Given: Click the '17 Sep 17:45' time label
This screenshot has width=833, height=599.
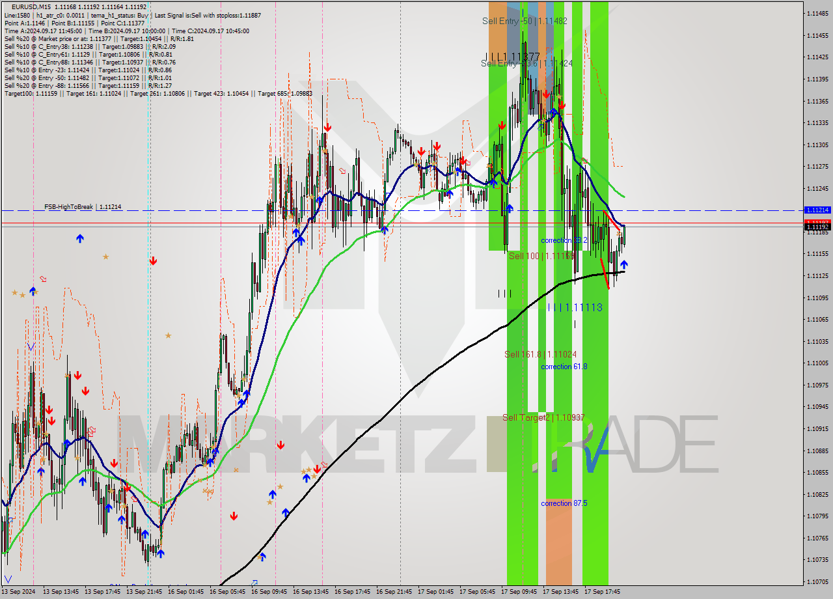Looking at the screenshot, I should (602, 592).
